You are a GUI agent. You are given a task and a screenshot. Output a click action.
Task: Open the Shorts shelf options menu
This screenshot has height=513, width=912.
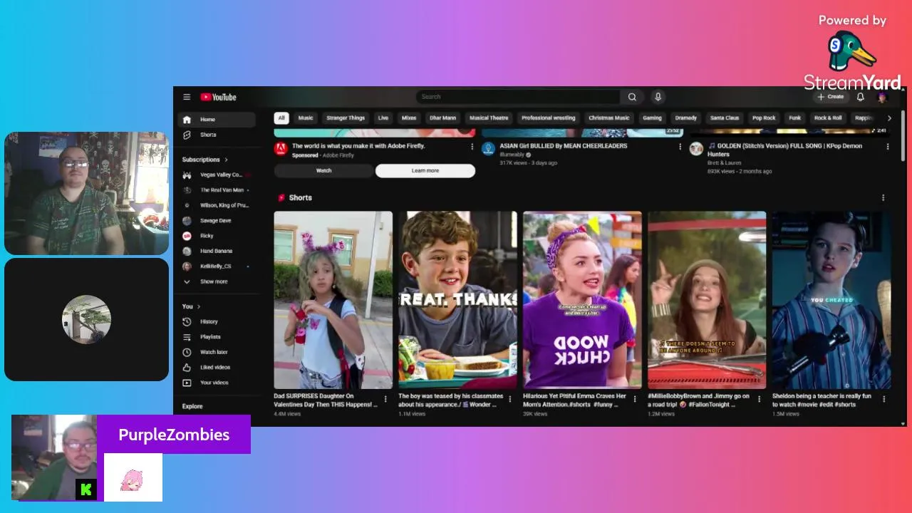(883, 198)
